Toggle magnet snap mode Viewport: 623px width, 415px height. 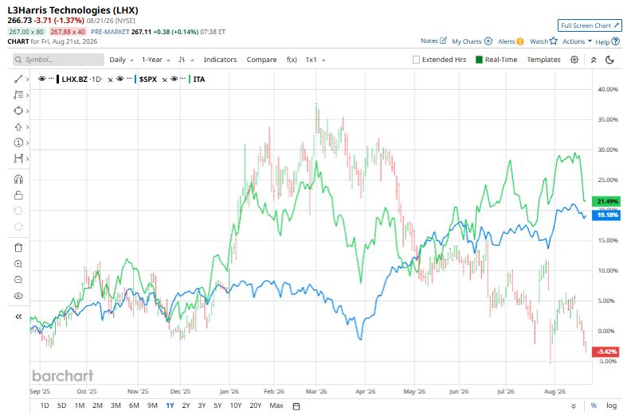click(x=18, y=179)
